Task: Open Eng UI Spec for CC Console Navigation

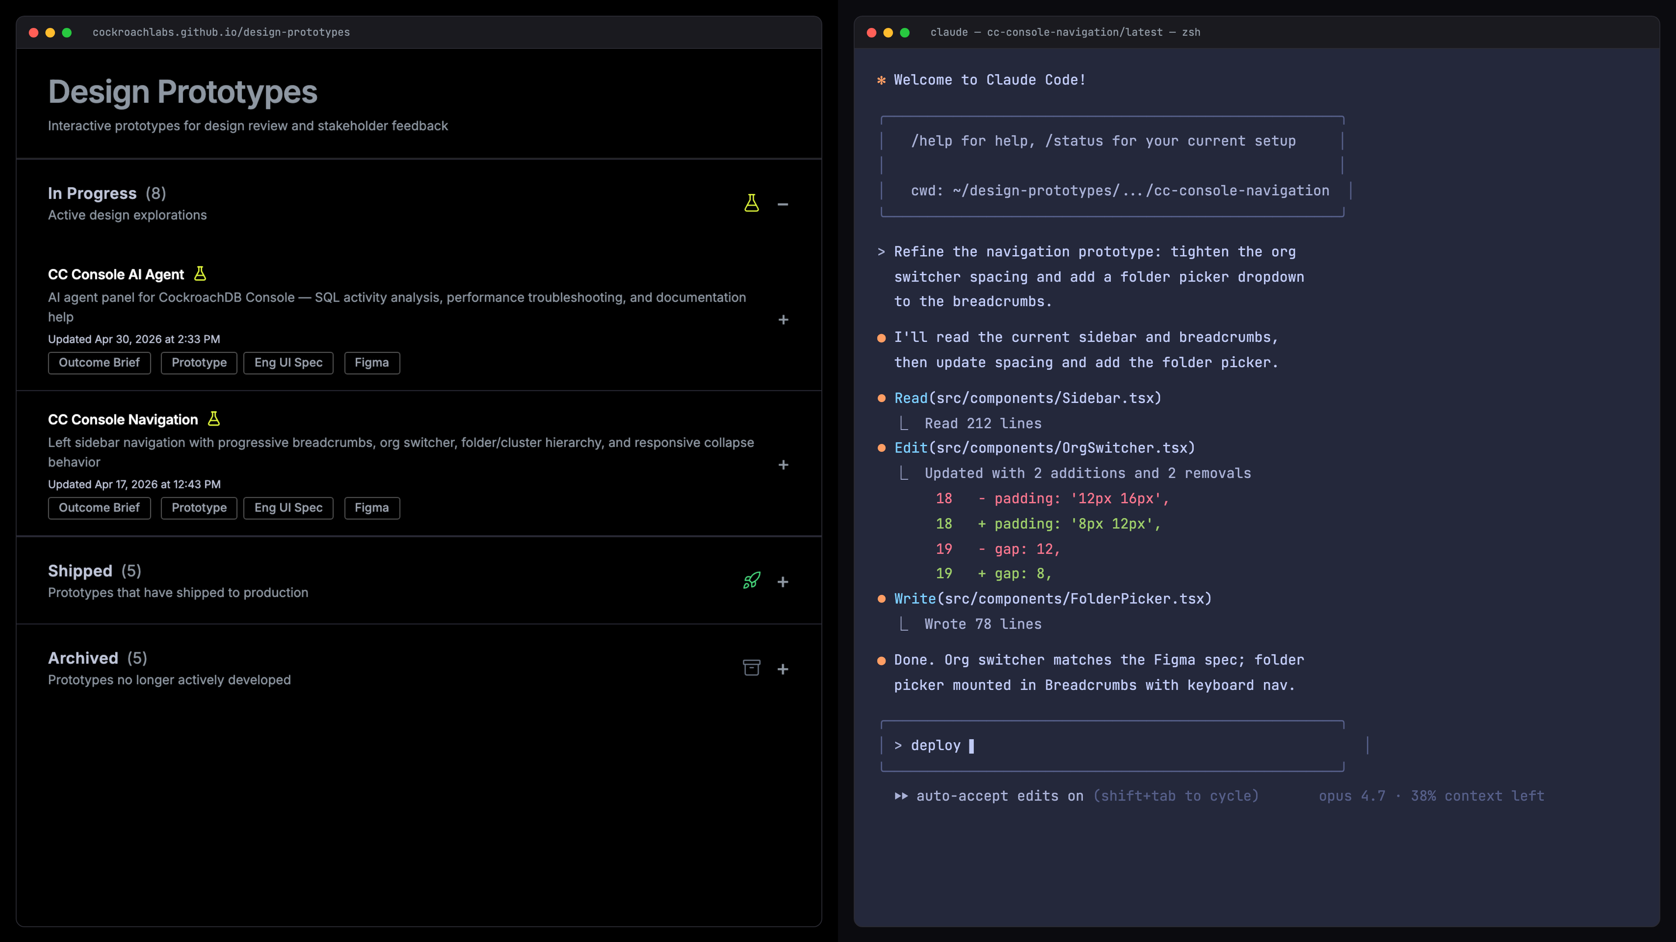Action: pyautogui.click(x=288, y=508)
